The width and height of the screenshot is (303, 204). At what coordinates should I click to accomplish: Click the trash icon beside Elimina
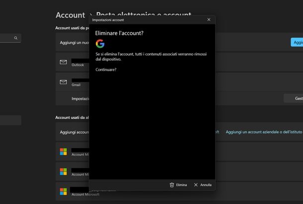[172, 185]
